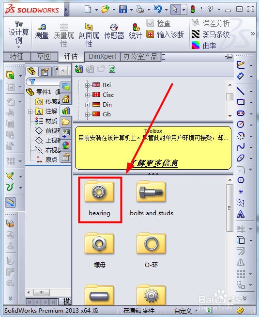Image resolution: width=259 pixels, height=317 pixels.
Task: Expand the 设计算例 dropdown arrow
Action: [18, 48]
